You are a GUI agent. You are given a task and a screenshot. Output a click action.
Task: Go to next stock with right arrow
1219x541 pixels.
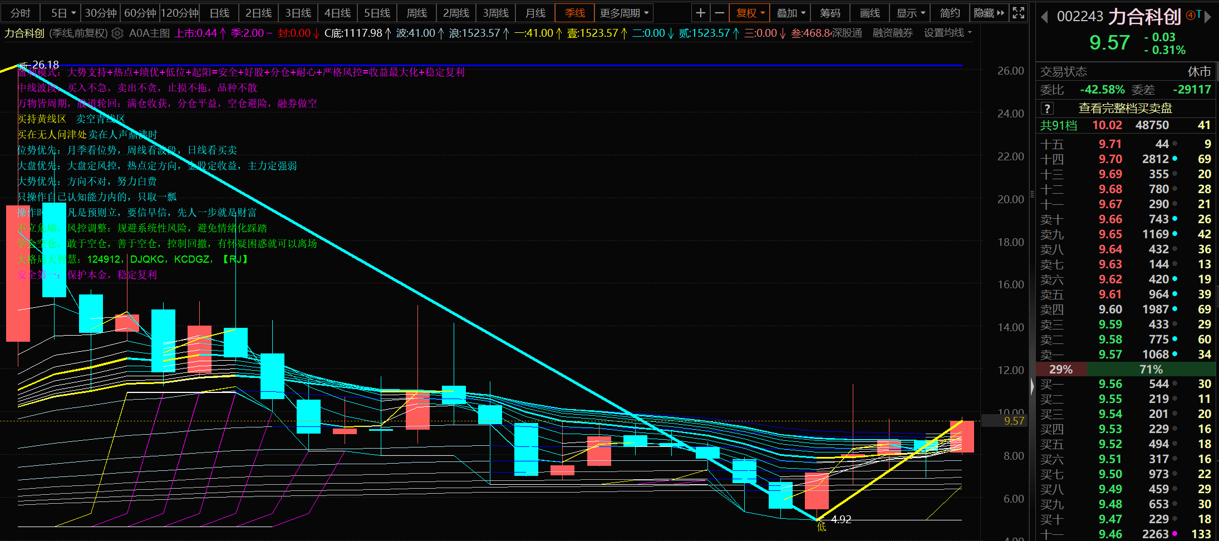[x=1208, y=17]
